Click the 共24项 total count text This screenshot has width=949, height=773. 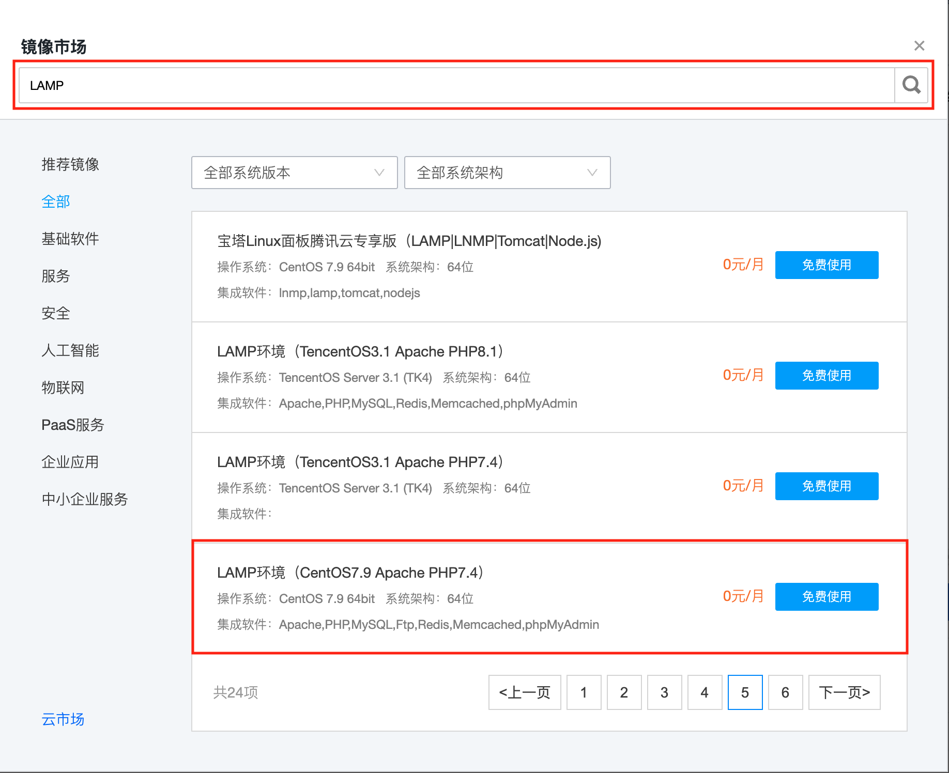tap(236, 692)
